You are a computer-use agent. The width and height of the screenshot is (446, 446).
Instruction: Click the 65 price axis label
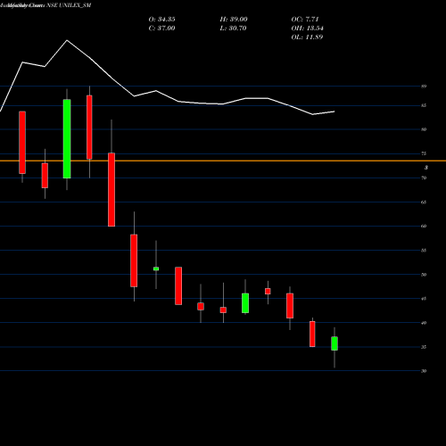tap(424, 202)
